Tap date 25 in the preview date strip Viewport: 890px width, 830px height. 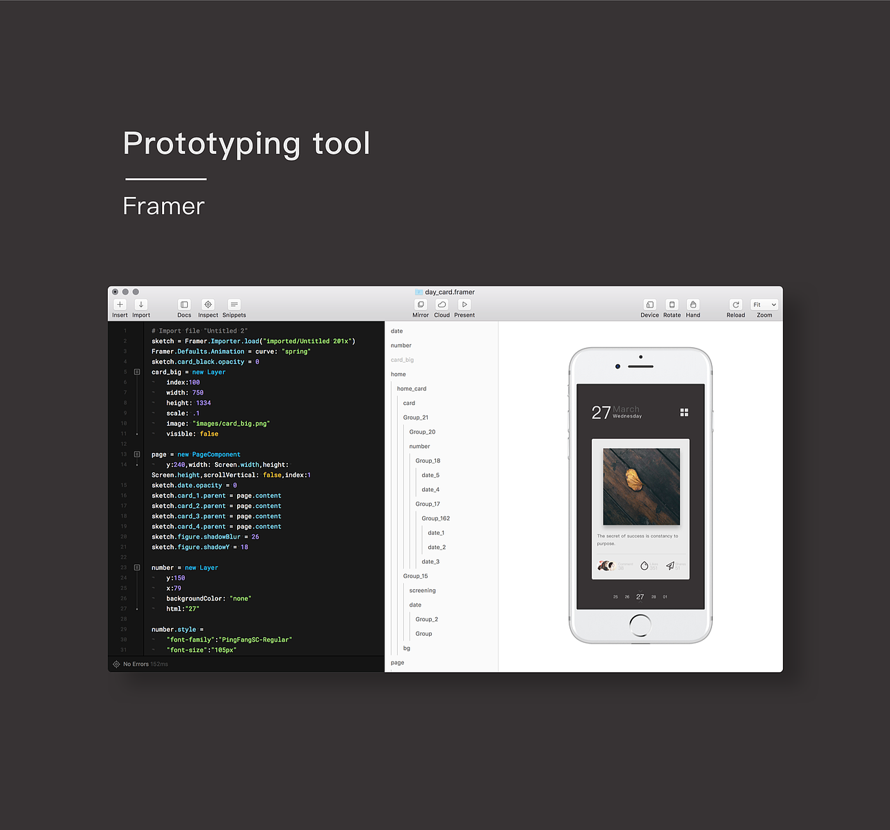[x=615, y=597]
